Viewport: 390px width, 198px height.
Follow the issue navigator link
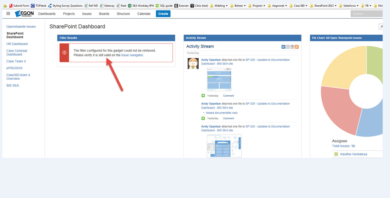[x=132, y=55]
